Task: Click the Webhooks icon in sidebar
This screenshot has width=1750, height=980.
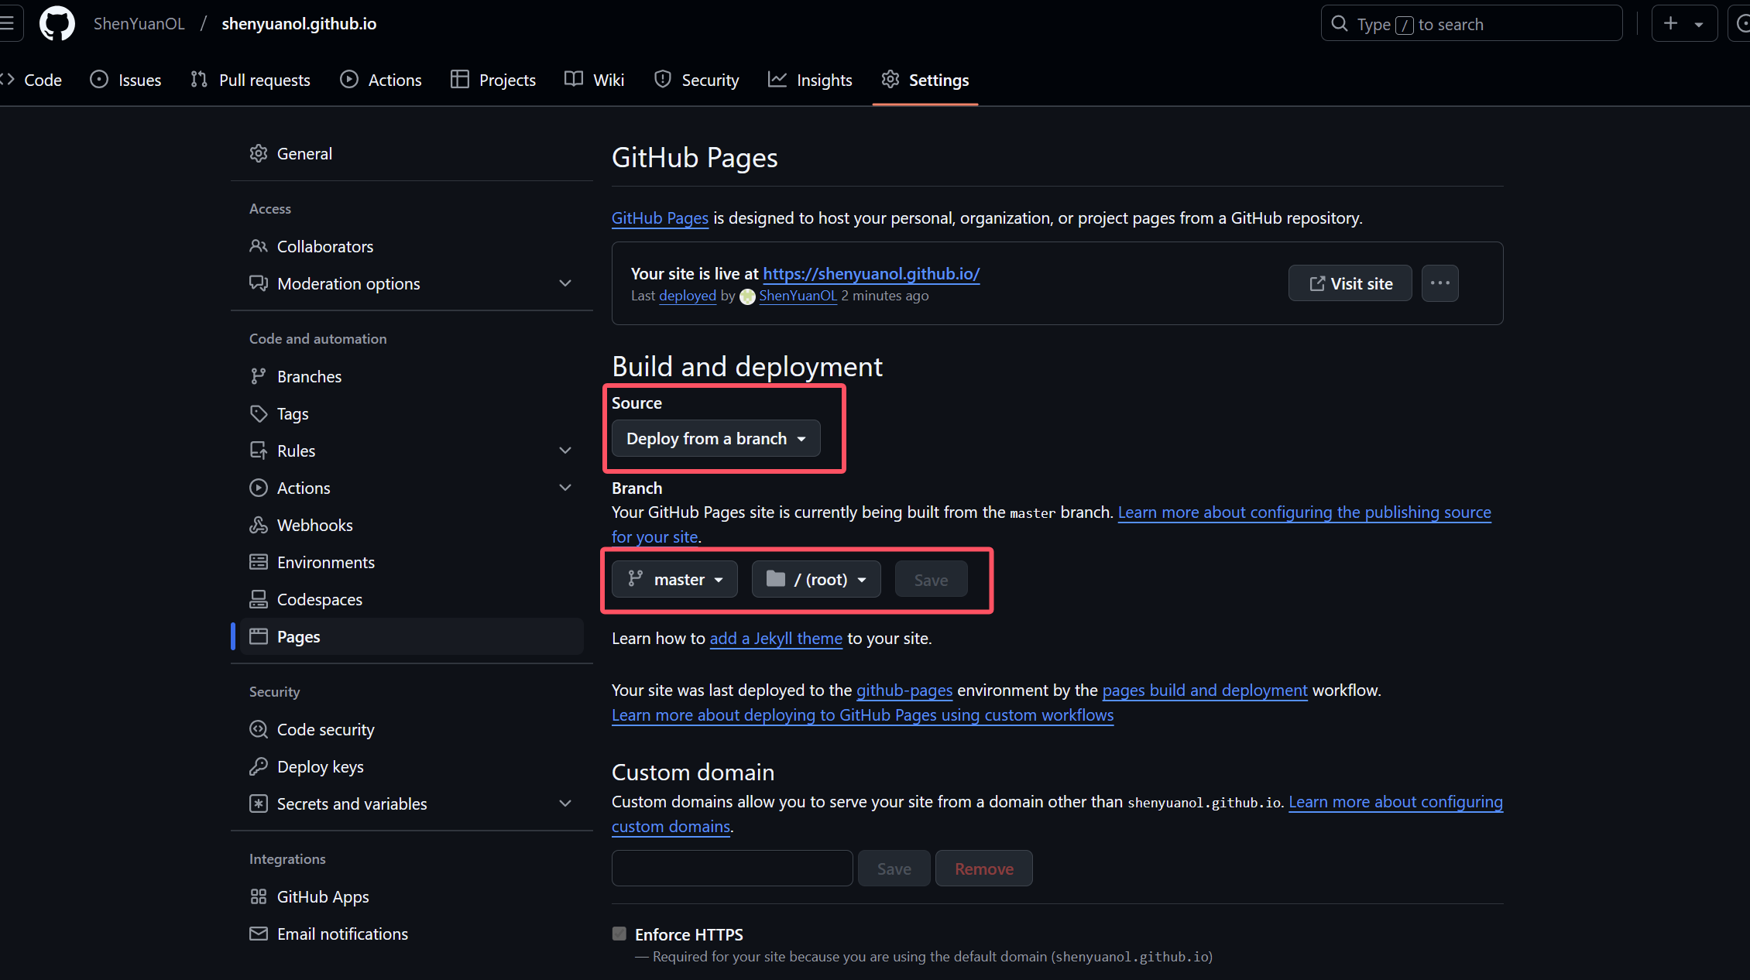Action: 259,526
